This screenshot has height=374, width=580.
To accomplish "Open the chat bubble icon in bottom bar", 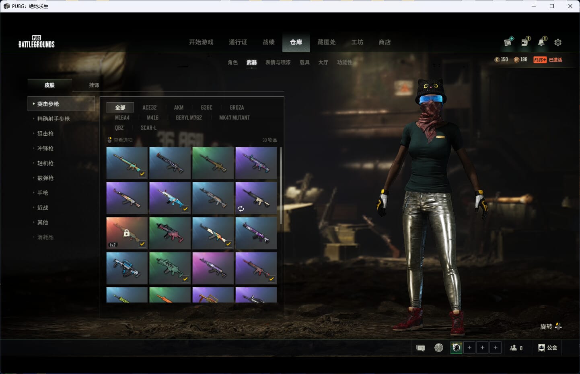I will pyautogui.click(x=421, y=348).
